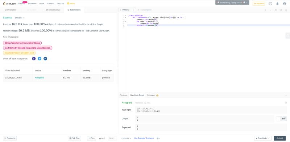
Task: Click Use Example Testcases link
Action: (144, 138)
